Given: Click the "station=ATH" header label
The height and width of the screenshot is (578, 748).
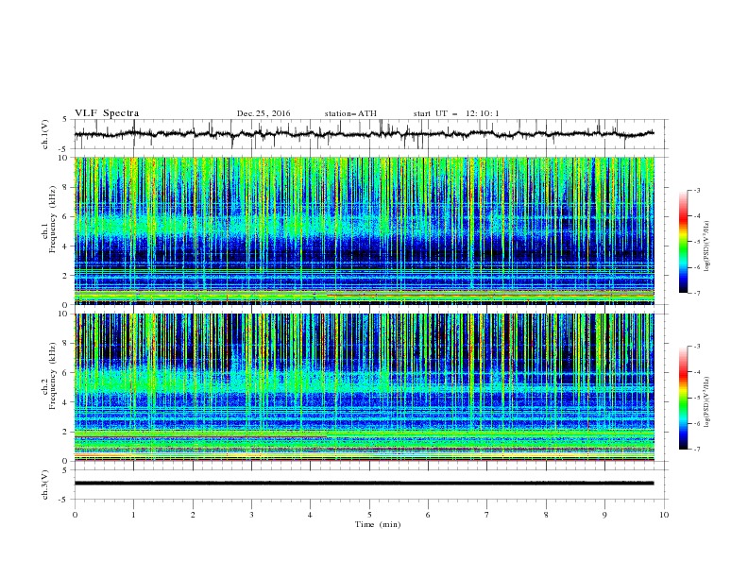Looking at the screenshot, I should [350, 113].
